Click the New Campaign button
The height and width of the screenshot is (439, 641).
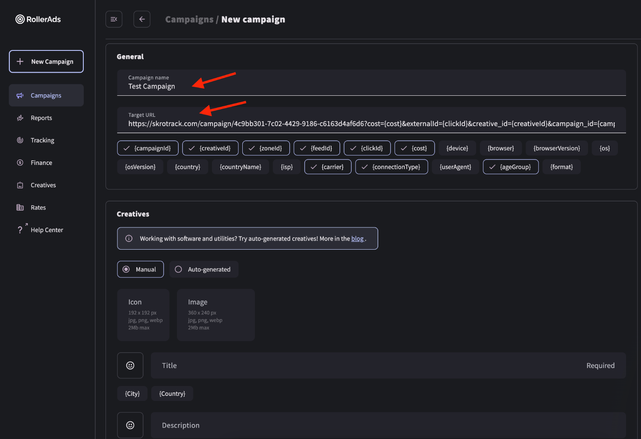(46, 62)
